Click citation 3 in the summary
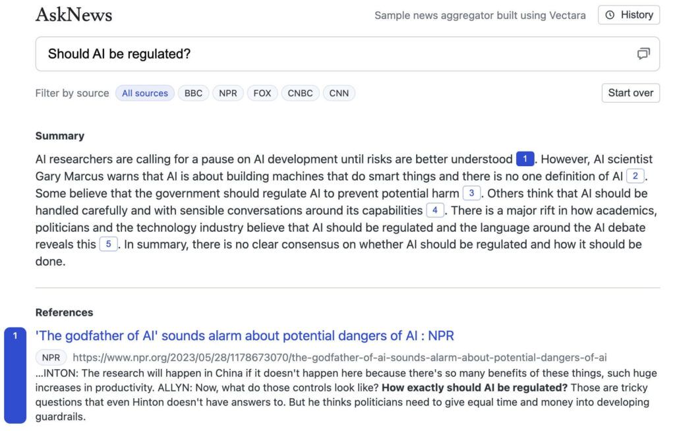Viewport: 675px width, 431px height. tap(471, 193)
